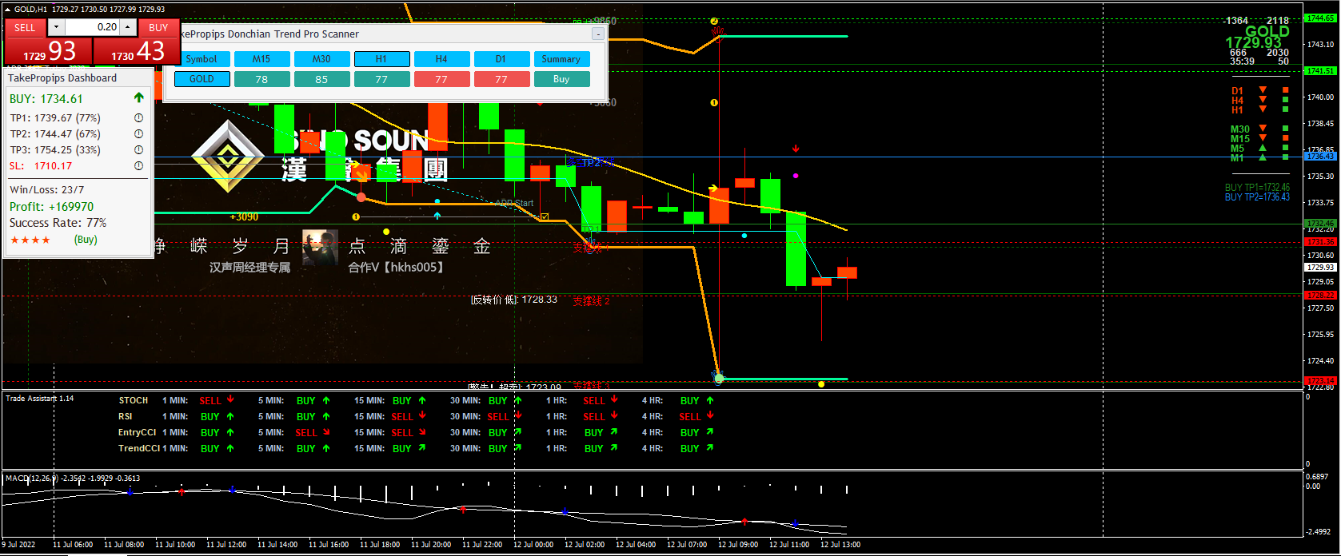Click the orange square on the M15 row

pyautogui.click(x=1286, y=137)
